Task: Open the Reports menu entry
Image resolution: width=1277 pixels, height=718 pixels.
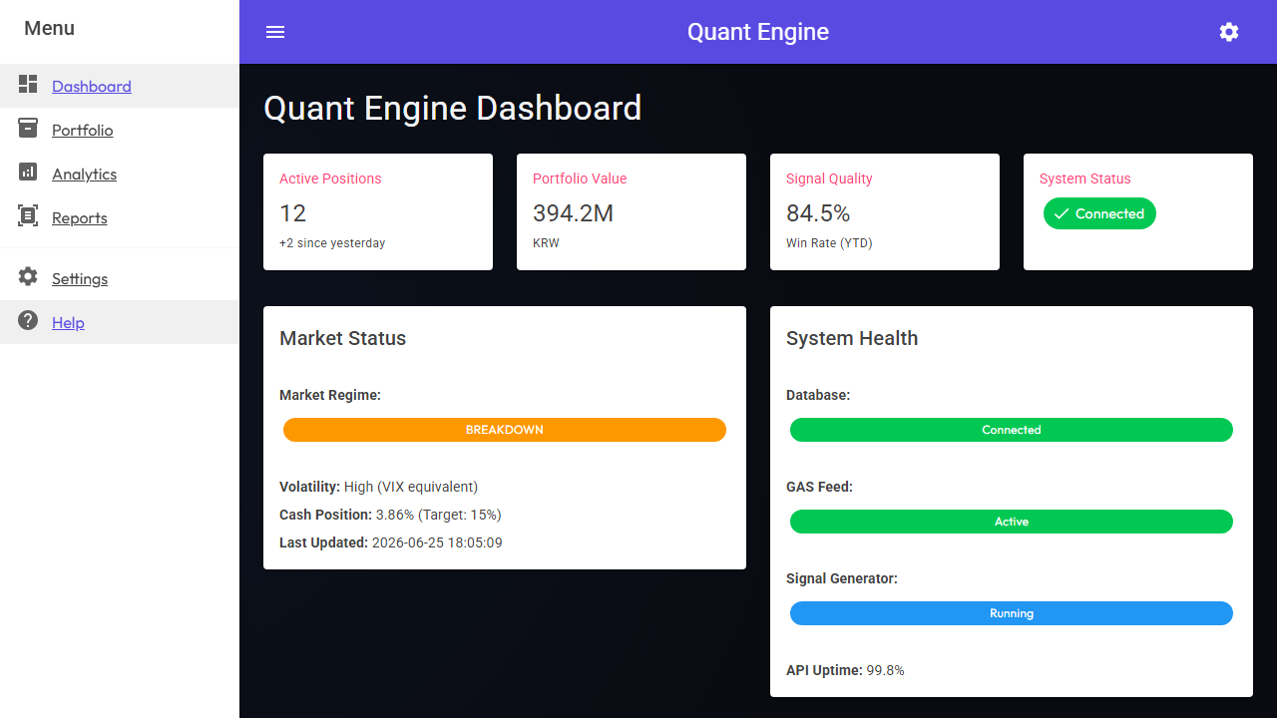Action: tap(80, 218)
